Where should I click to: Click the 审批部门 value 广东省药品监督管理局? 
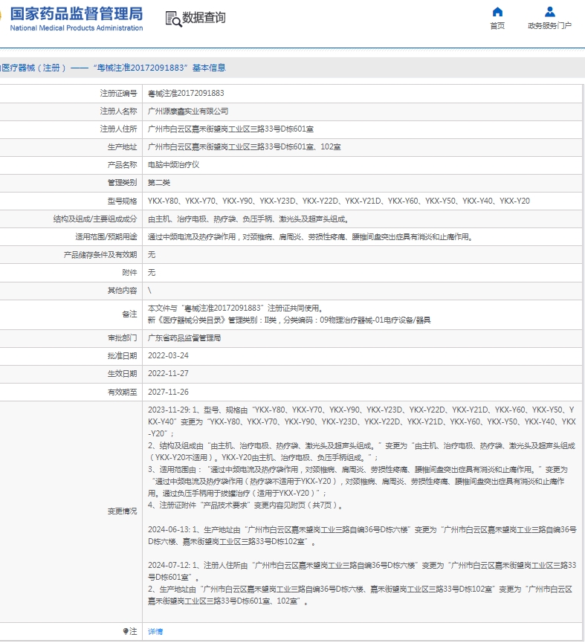(x=184, y=338)
